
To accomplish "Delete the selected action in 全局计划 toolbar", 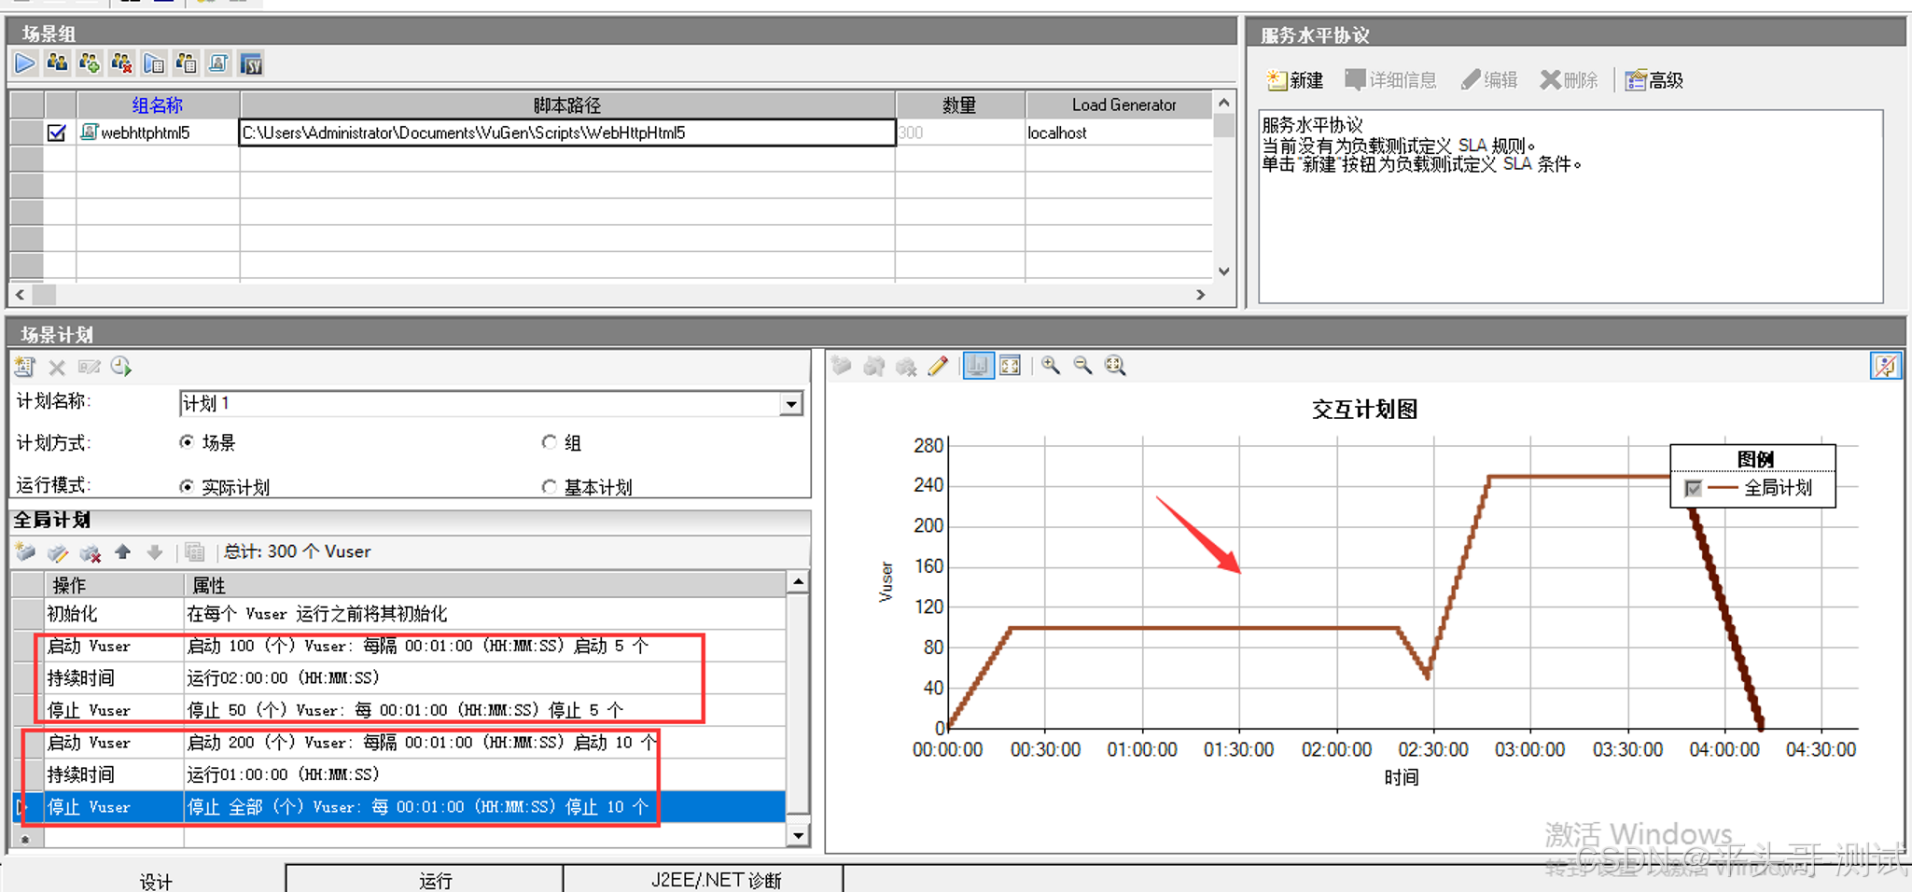I will point(90,552).
